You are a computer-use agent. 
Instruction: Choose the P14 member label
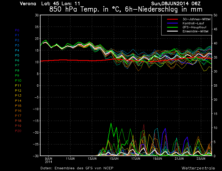tap(18, 101)
